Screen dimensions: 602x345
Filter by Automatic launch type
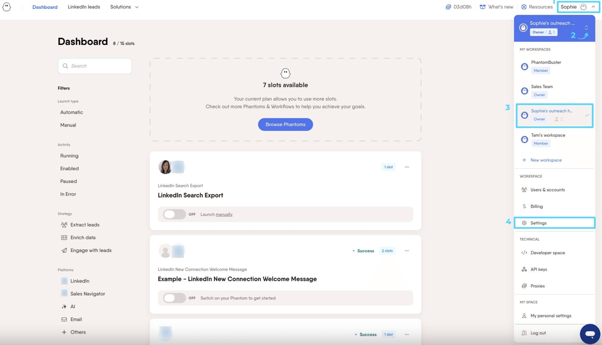click(x=72, y=112)
